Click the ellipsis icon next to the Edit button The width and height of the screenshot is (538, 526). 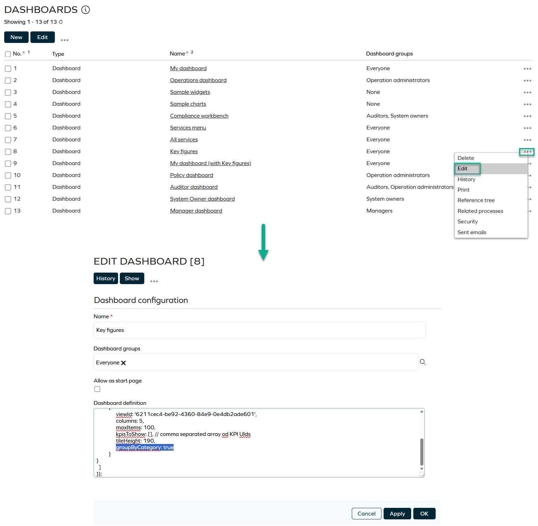click(65, 39)
